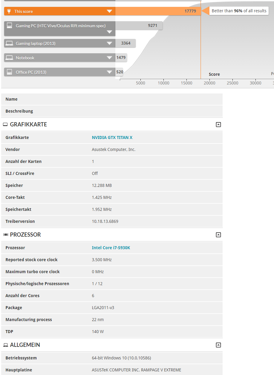The height and width of the screenshot is (375, 274).
Task: Click the chip icon beside PROZESSOR heading
Action: [x=5, y=235]
